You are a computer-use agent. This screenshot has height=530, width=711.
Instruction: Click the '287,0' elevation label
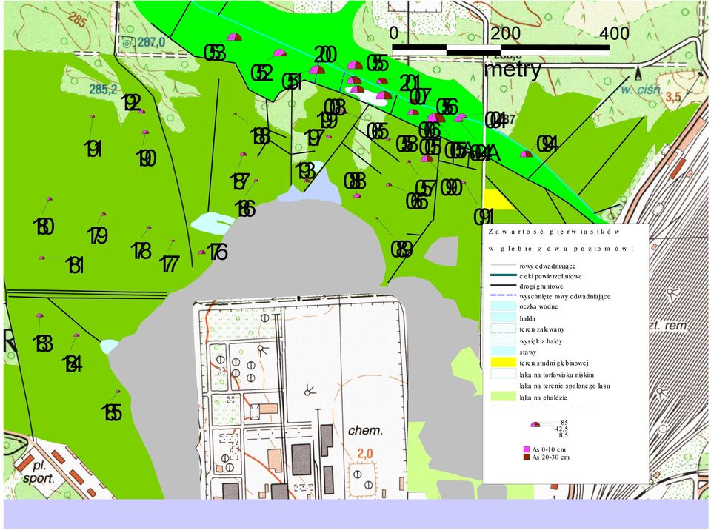tap(151, 43)
